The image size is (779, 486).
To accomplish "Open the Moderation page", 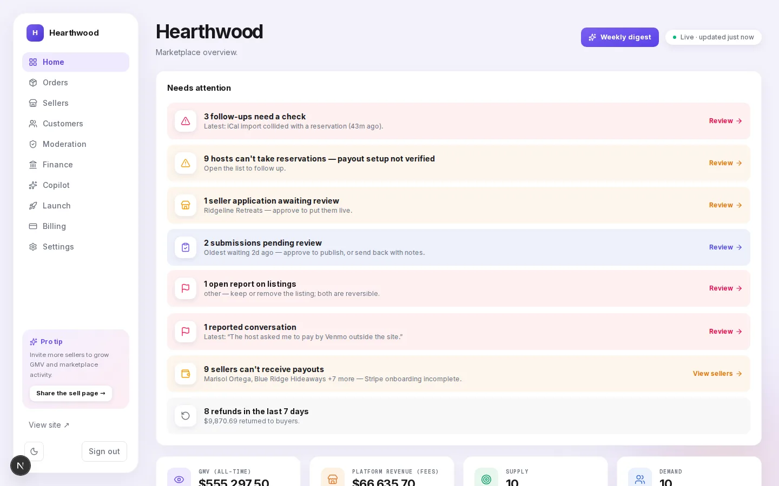I will click(x=76, y=144).
